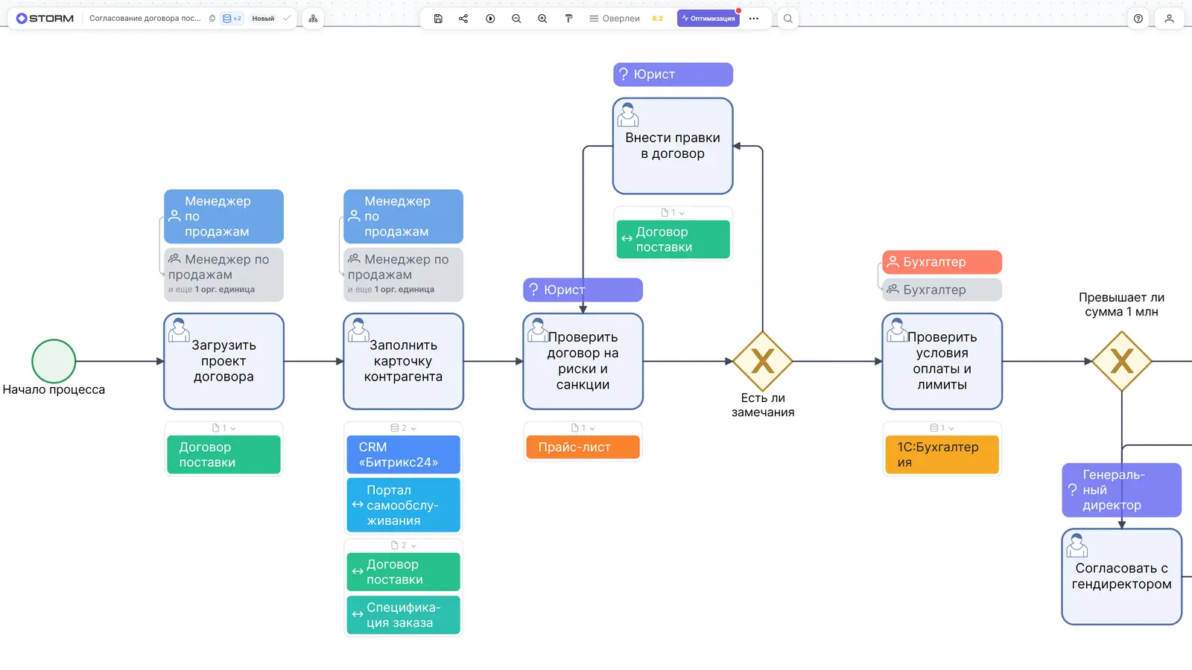Collapse documents list under 'Внести правки в договор'
Viewport: 1192px width, 670px height.
coord(673,212)
